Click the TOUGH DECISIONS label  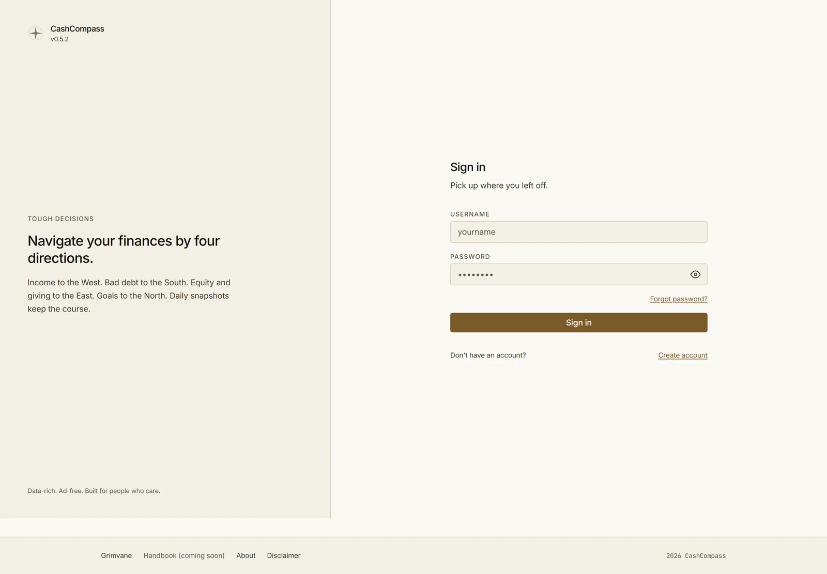point(60,219)
